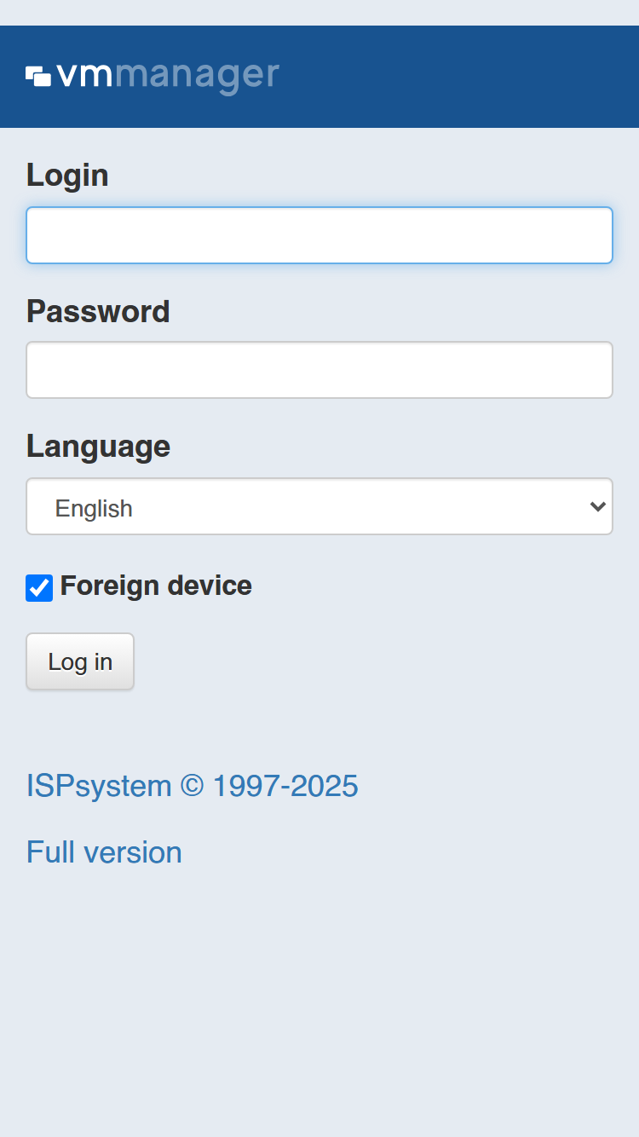Image resolution: width=639 pixels, height=1137 pixels.
Task: Click the Foreign device label text
Action: 156,586
